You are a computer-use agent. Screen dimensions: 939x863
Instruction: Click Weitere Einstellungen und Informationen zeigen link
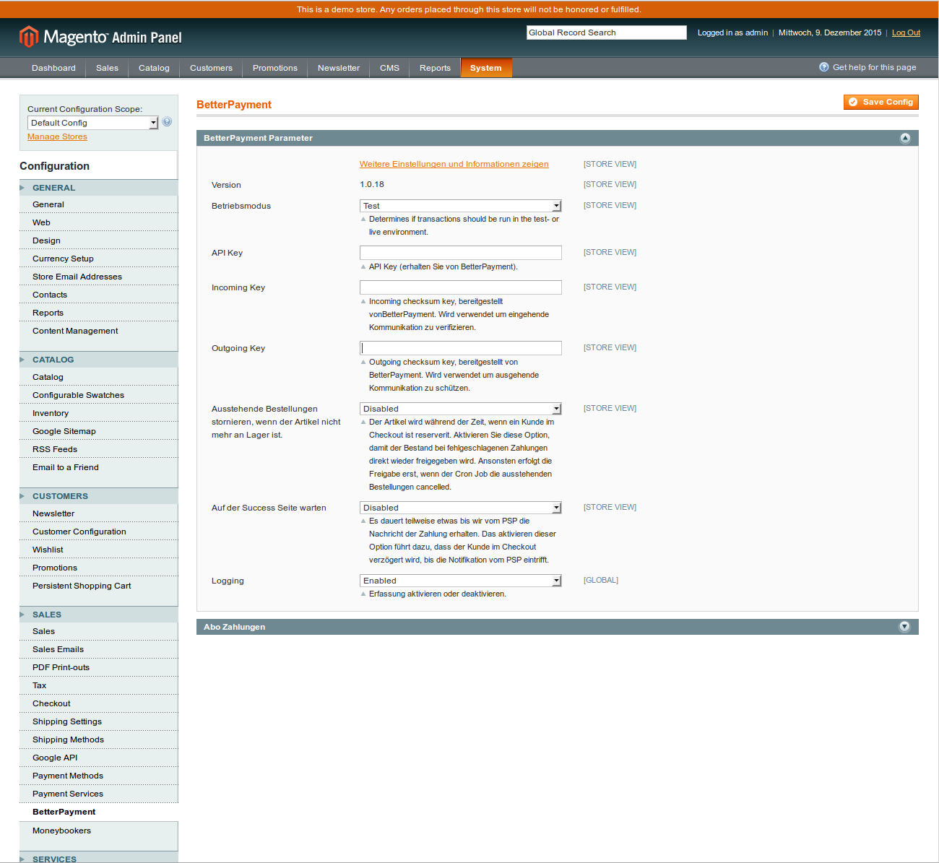click(454, 164)
